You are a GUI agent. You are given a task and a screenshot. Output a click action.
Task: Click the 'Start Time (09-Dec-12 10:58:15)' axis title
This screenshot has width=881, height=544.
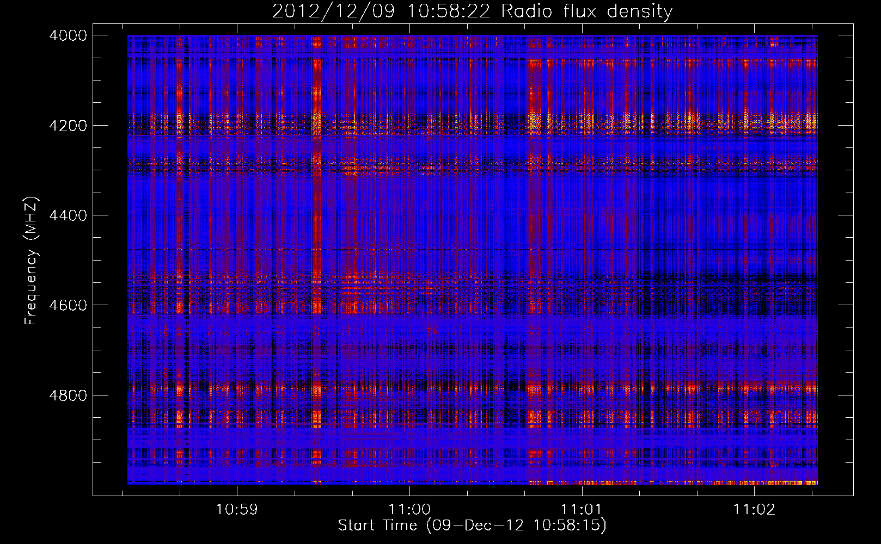coord(472,526)
